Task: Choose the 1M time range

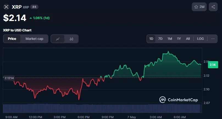Action: (x=170, y=39)
